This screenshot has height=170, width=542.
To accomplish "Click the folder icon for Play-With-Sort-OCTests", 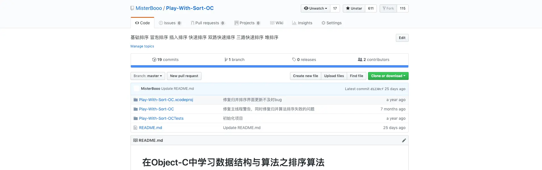I will tap(136, 118).
